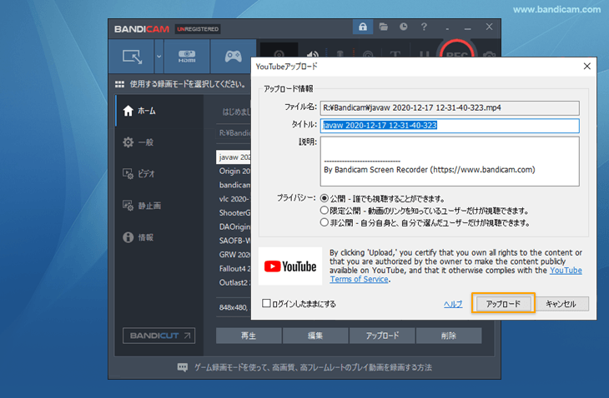This screenshot has height=398, width=609.
Task: Click the lock icon in Bandicam title bar
Action: click(363, 27)
